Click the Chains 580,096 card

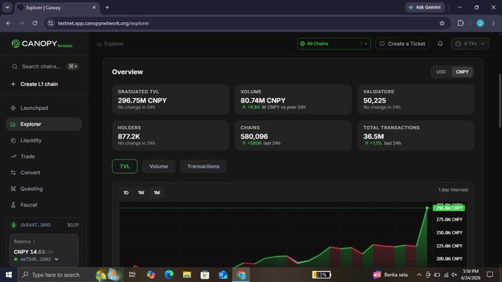[x=293, y=135]
